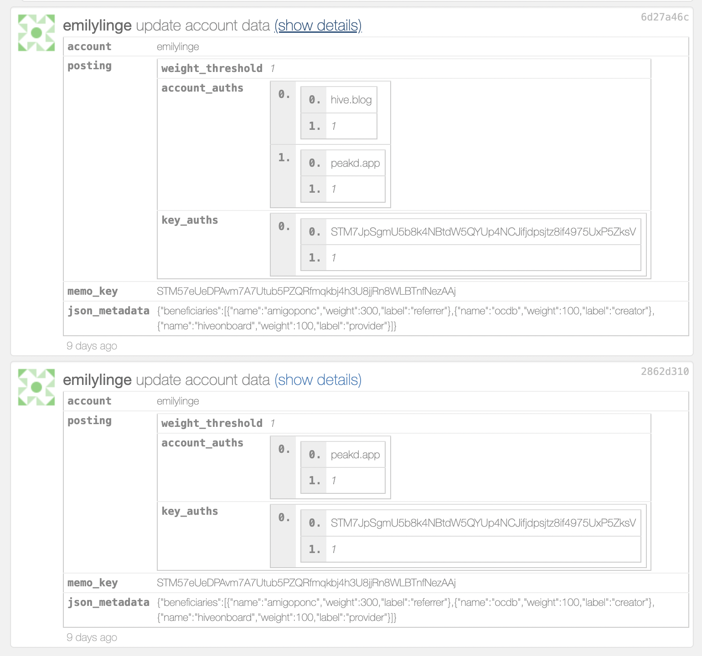Open emilylinge username heading in 2862d310 card

(97, 380)
